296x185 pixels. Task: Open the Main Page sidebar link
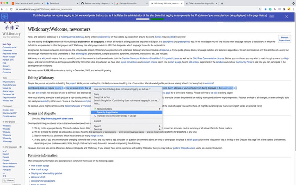[x=7, y=44]
